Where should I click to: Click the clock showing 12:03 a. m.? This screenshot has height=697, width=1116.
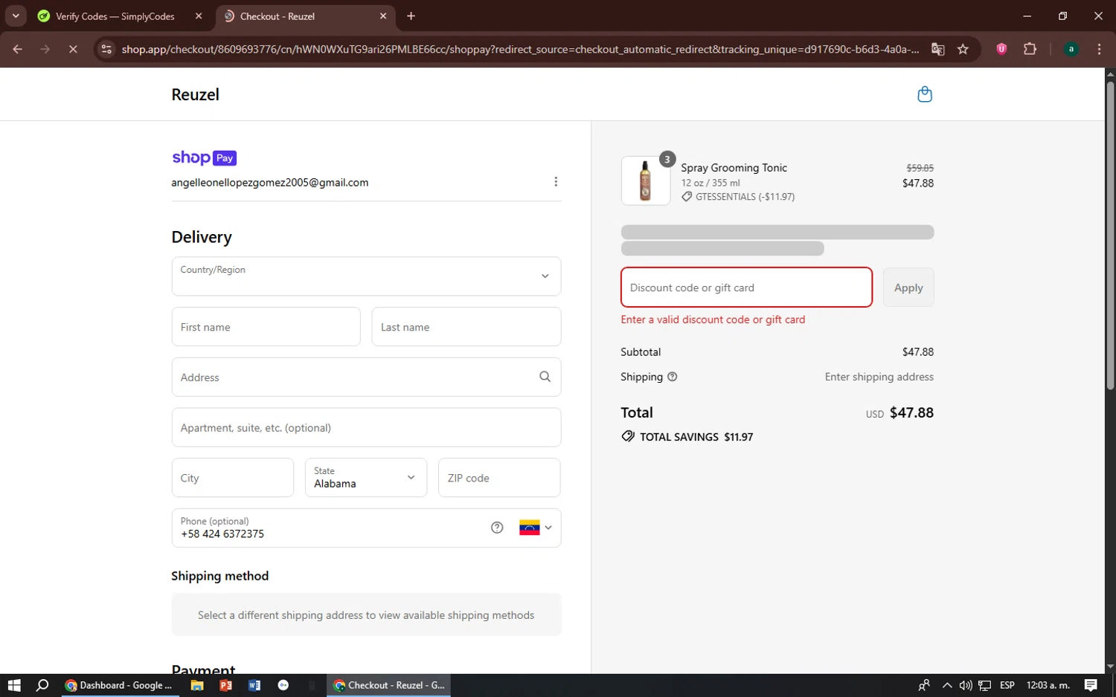1048,685
